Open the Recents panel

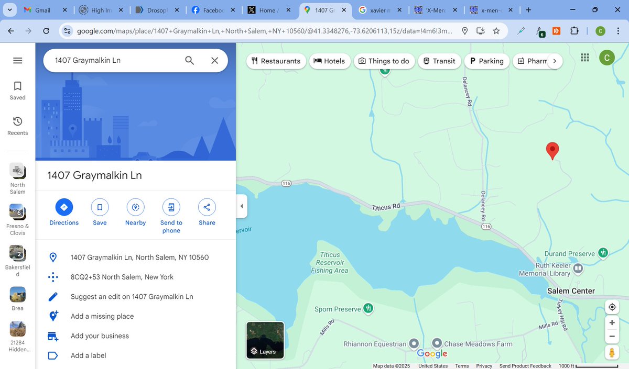tap(17, 126)
